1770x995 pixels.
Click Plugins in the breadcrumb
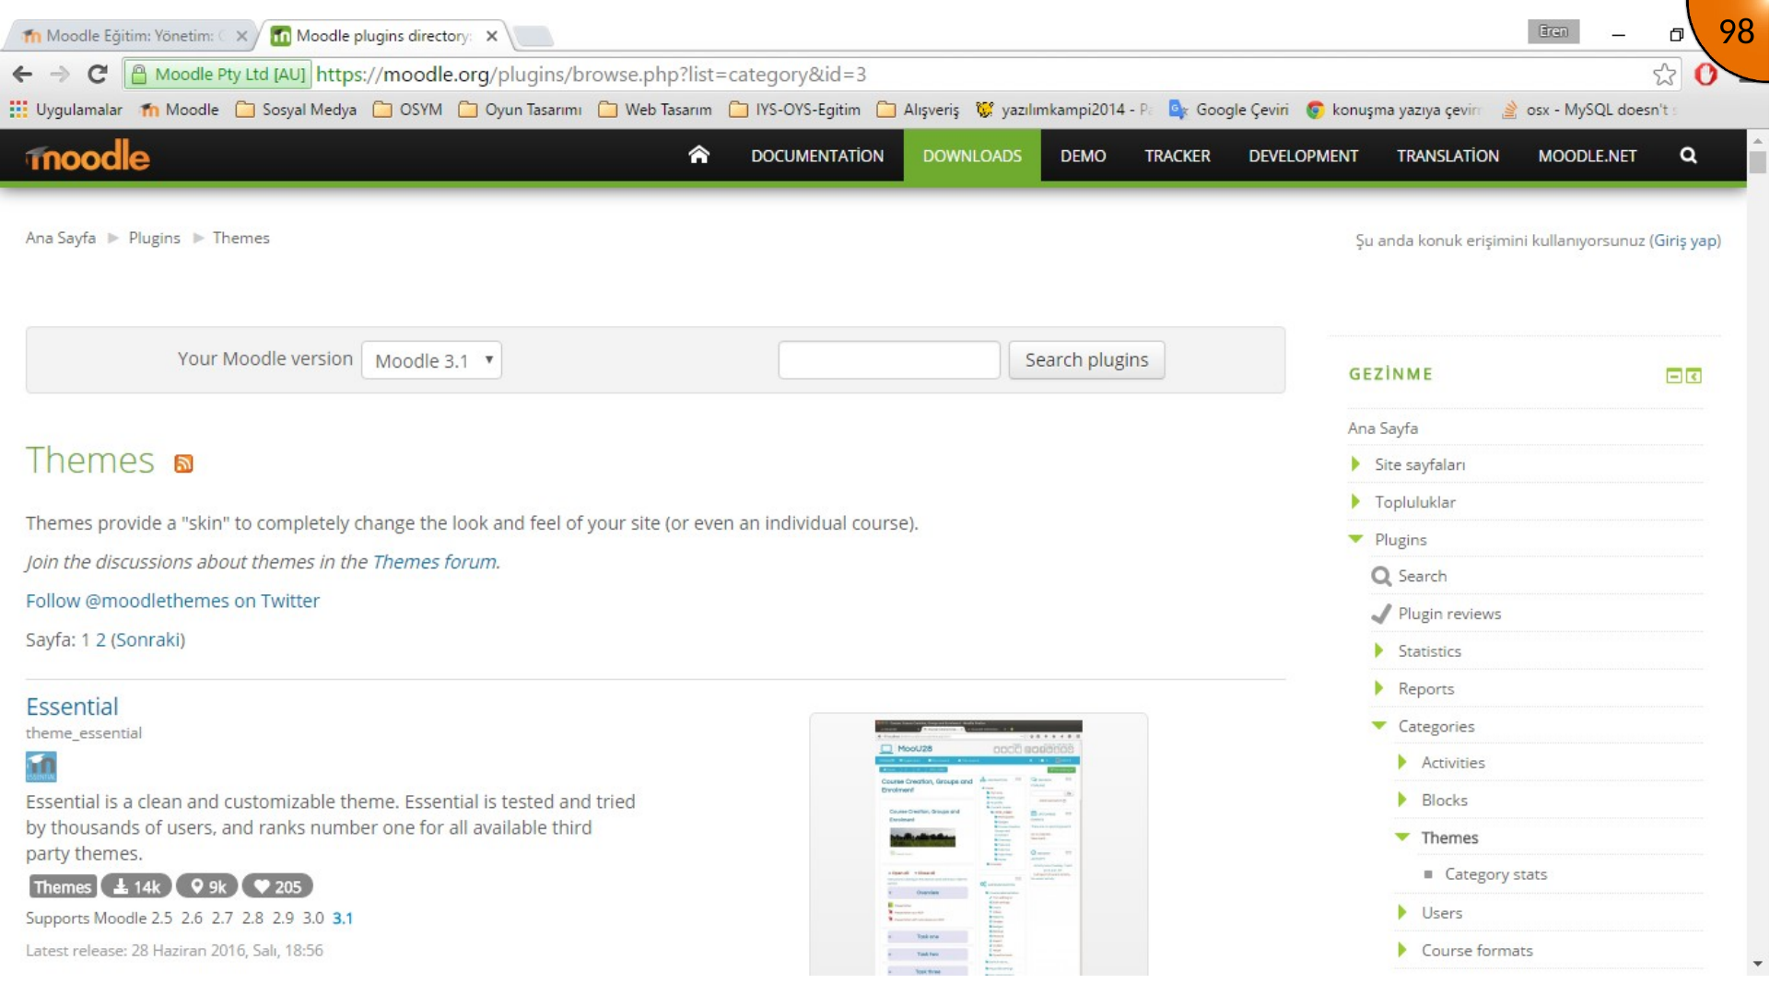coord(154,238)
